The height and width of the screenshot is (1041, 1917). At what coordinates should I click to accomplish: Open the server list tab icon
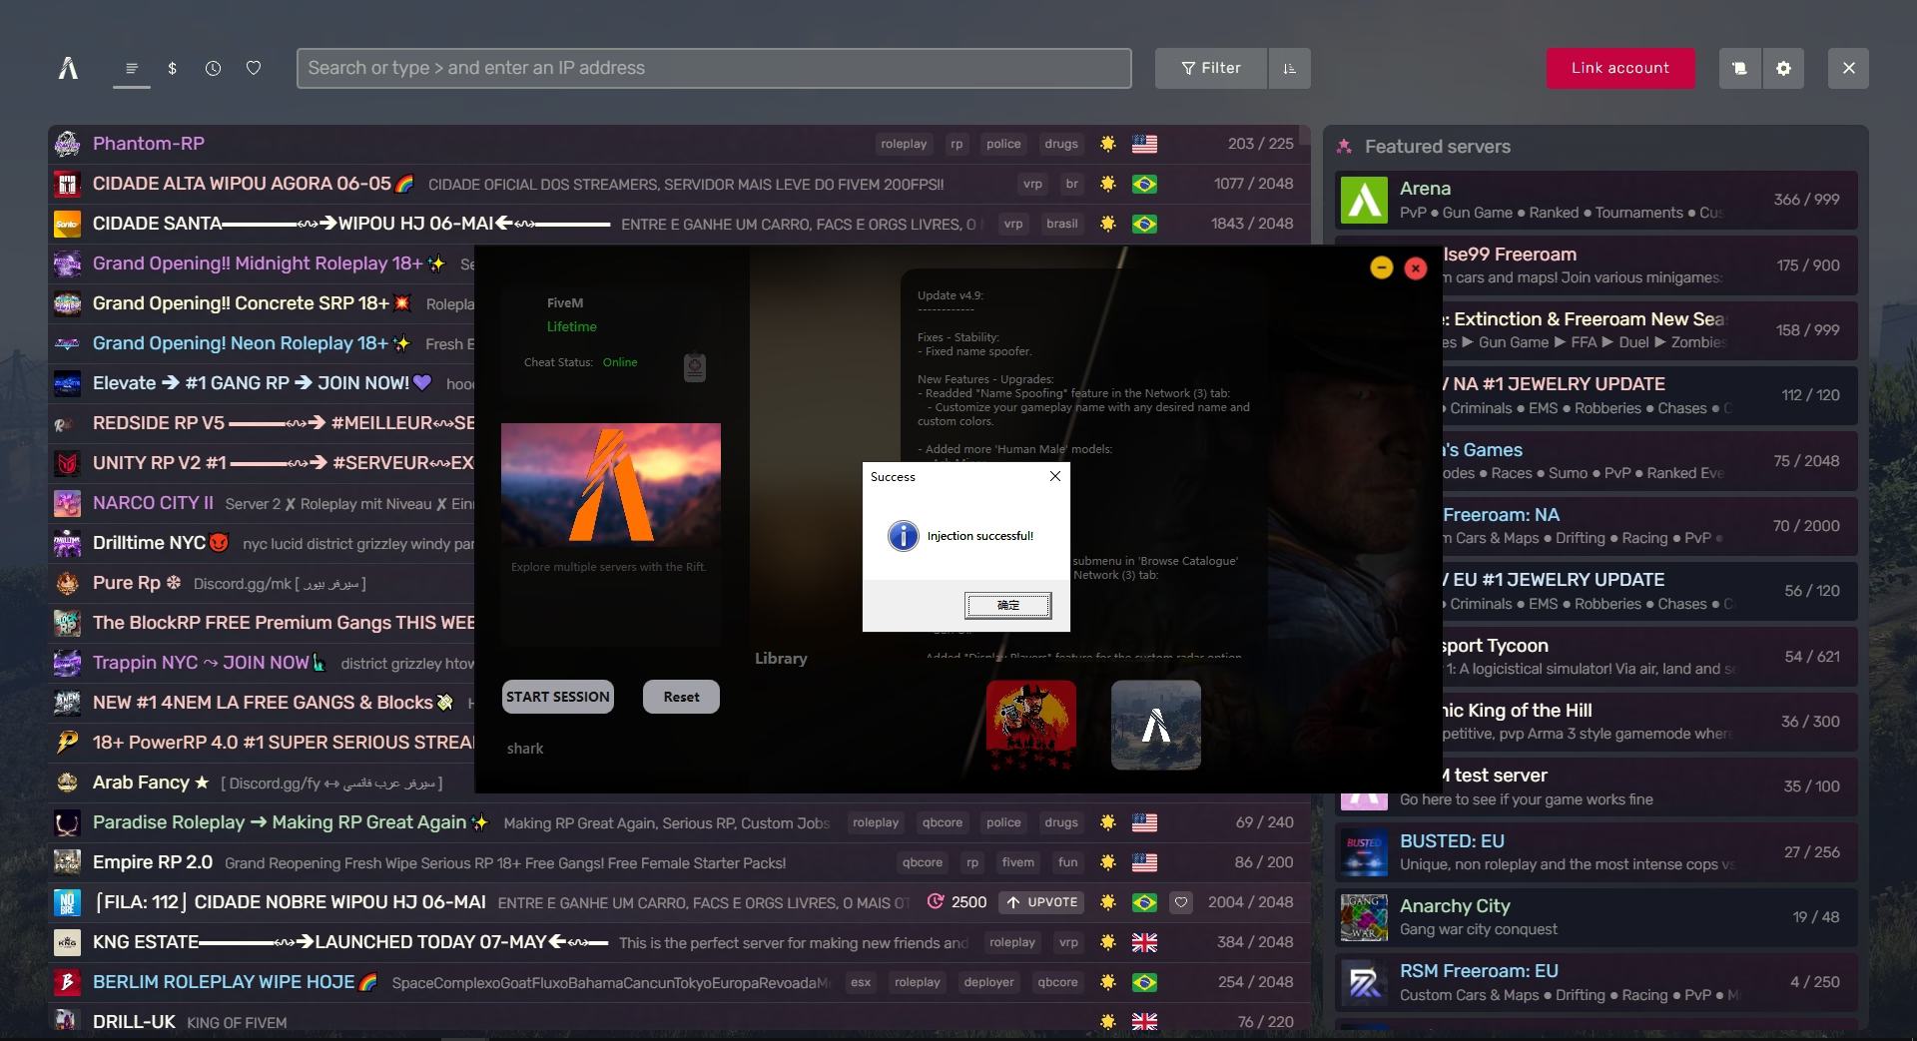[x=131, y=68]
